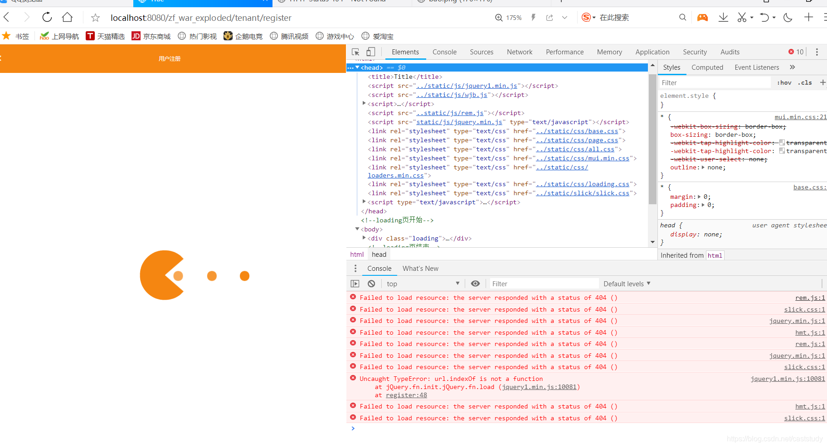Bookmark this page with the star icon
Image resolution: width=827 pixels, height=447 pixels.
coord(95,18)
